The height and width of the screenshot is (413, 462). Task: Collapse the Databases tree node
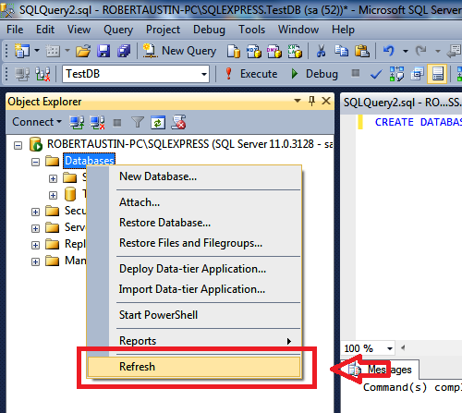[35, 162]
